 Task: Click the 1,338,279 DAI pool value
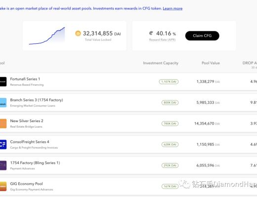208,82
